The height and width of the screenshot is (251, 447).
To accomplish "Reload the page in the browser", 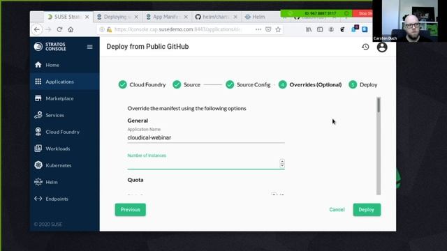I will pyautogui.click(x=59, y=29).
